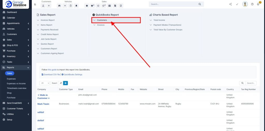
Task: Click the outlined star-plus icon under Sales
Action: click(104, 6)
